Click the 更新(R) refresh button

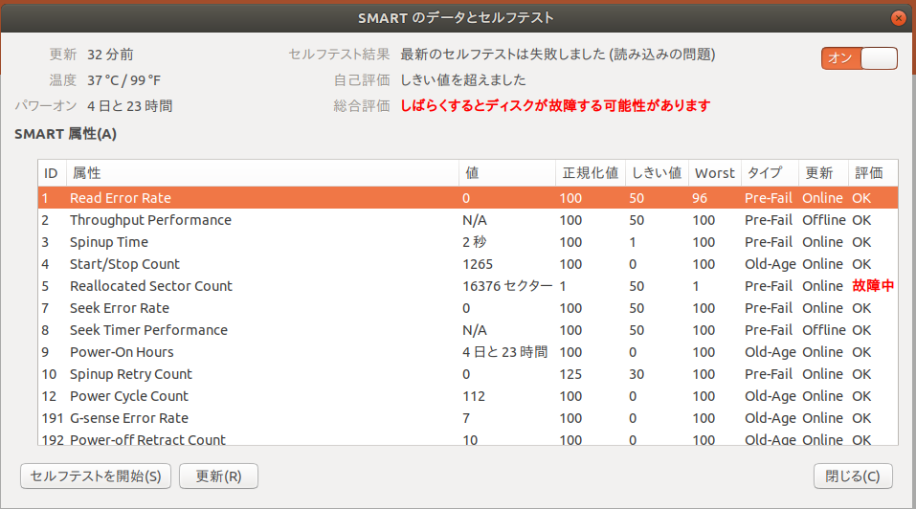(x=218, y=476)
